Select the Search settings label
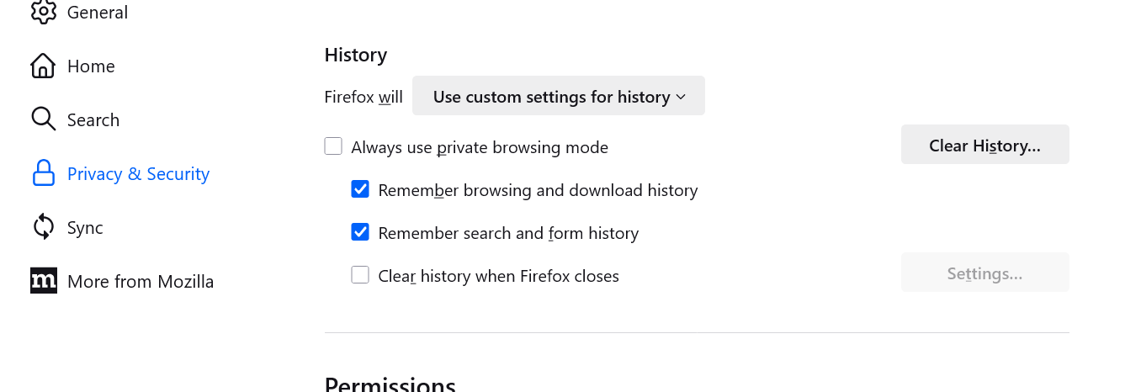 tap(93, 120)
